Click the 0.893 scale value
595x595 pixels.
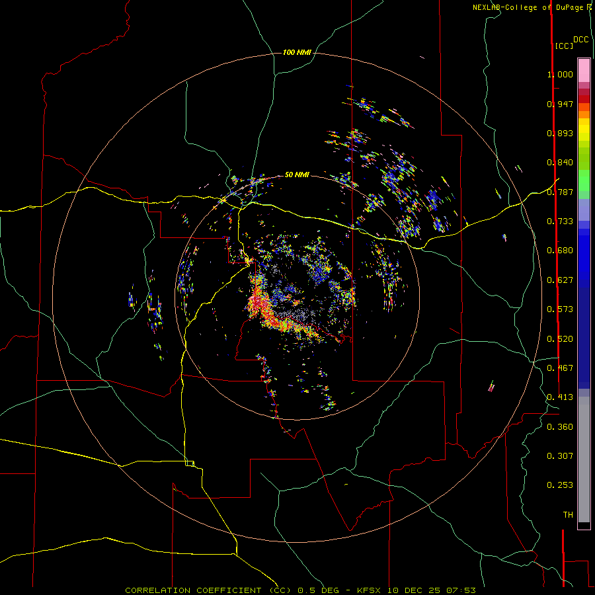(x=560, y=133)
